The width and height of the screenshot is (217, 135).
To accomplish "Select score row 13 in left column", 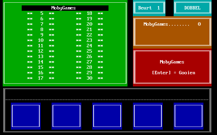I will point(41,57).
